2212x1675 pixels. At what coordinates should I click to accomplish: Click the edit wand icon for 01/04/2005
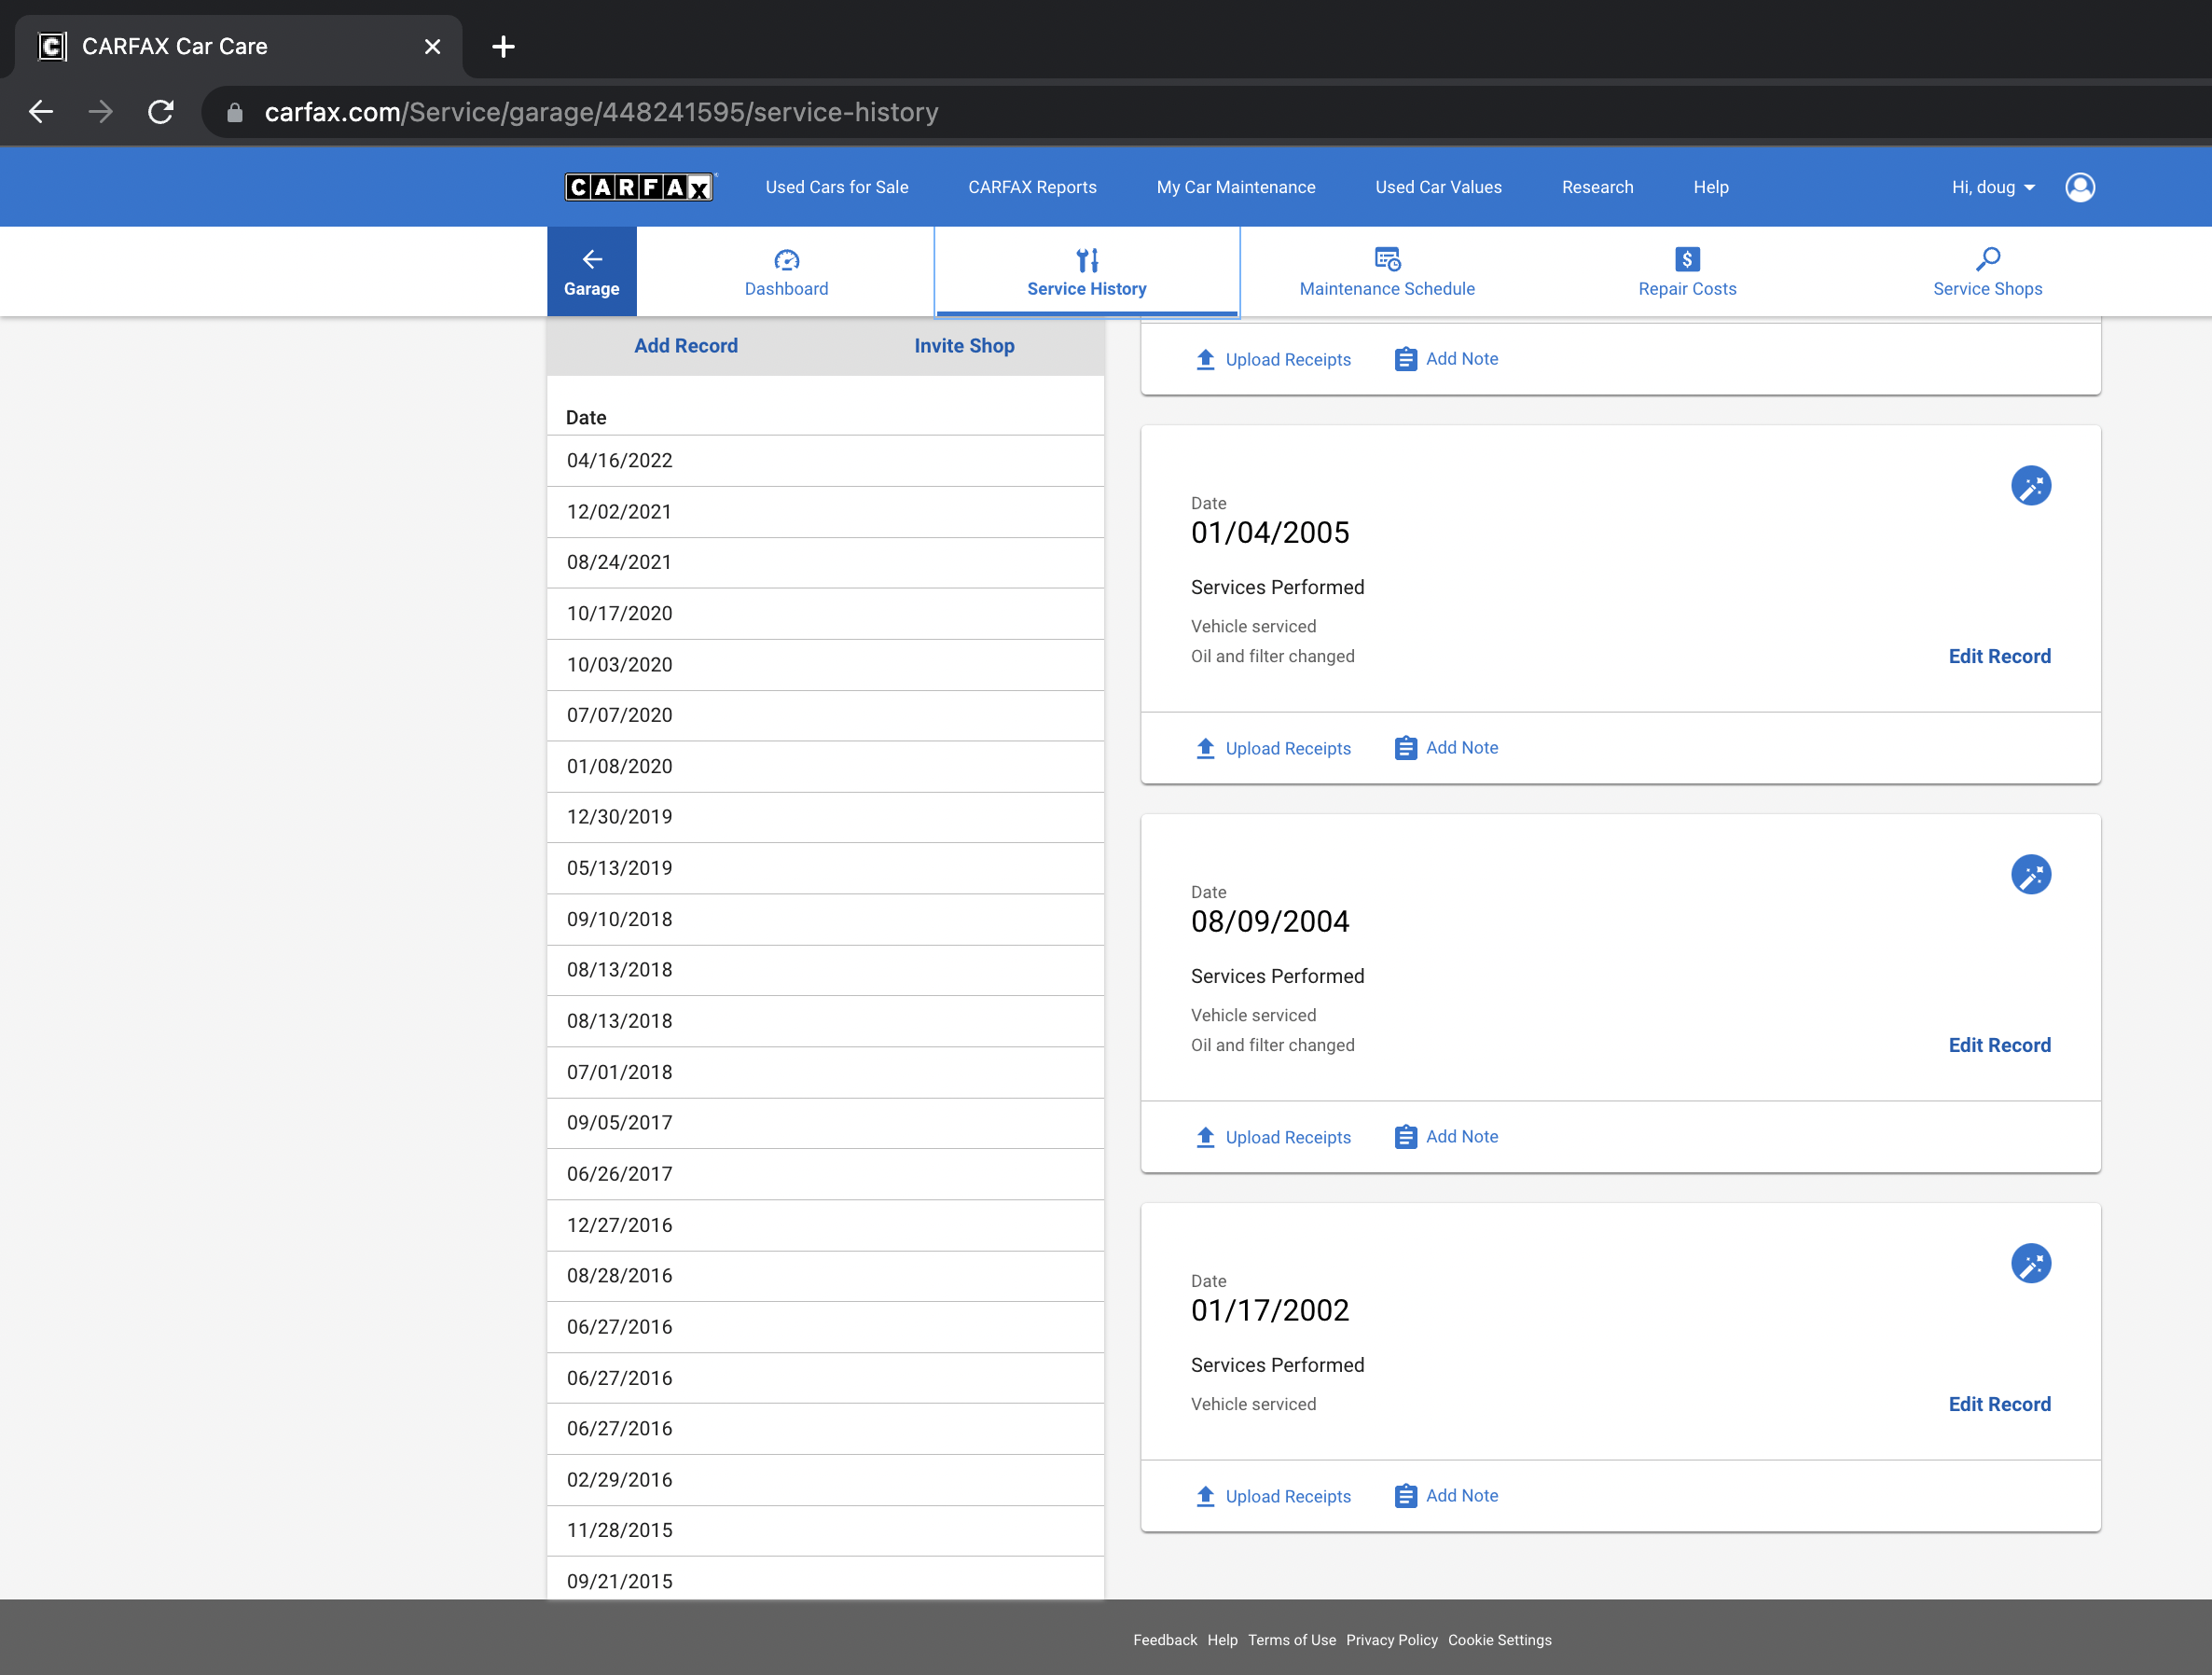pos(2031,486)
